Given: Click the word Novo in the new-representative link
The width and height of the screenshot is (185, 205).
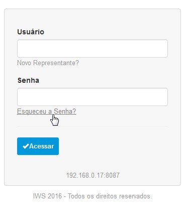Looking at the screenshot, I should (x=24, y=63).
